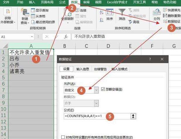This screenshot has height=139, width=181.
Task: Open the 开发工具 ribbon tab
Action: (139, 2)
